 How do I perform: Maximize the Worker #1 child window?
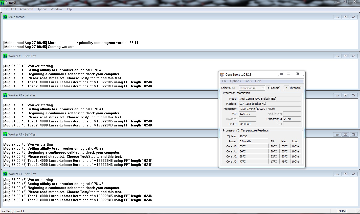[x=345, y=56]
